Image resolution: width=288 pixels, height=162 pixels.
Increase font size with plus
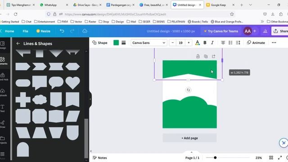(189, 43)
